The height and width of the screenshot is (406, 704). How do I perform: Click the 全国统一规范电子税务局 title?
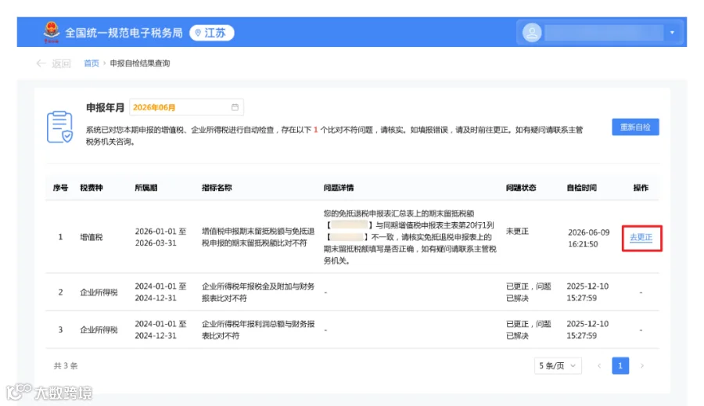124,33
